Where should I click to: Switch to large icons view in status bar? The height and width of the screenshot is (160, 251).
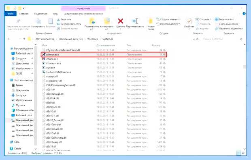click(x=243, y=153)
